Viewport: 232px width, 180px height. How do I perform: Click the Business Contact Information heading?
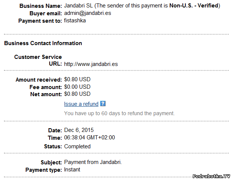(43, 43)
